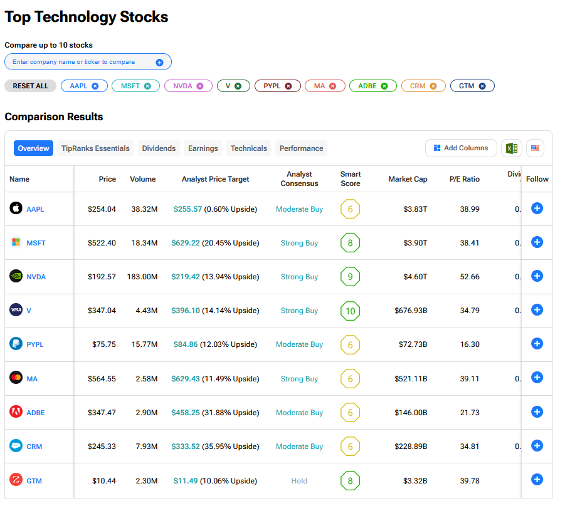This screenshot has height=511, width=570.
Task: Open the Technicals tab
Action: click(x=248, y=148)
